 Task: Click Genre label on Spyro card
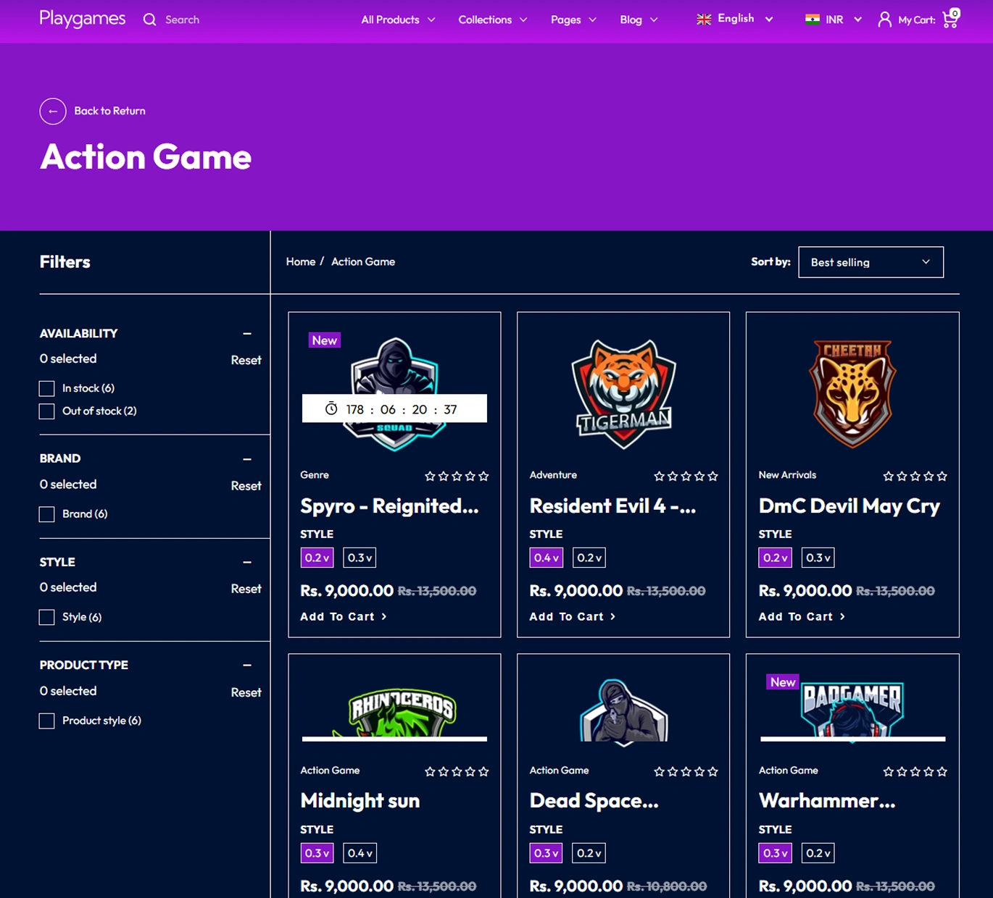pos(315,475)
